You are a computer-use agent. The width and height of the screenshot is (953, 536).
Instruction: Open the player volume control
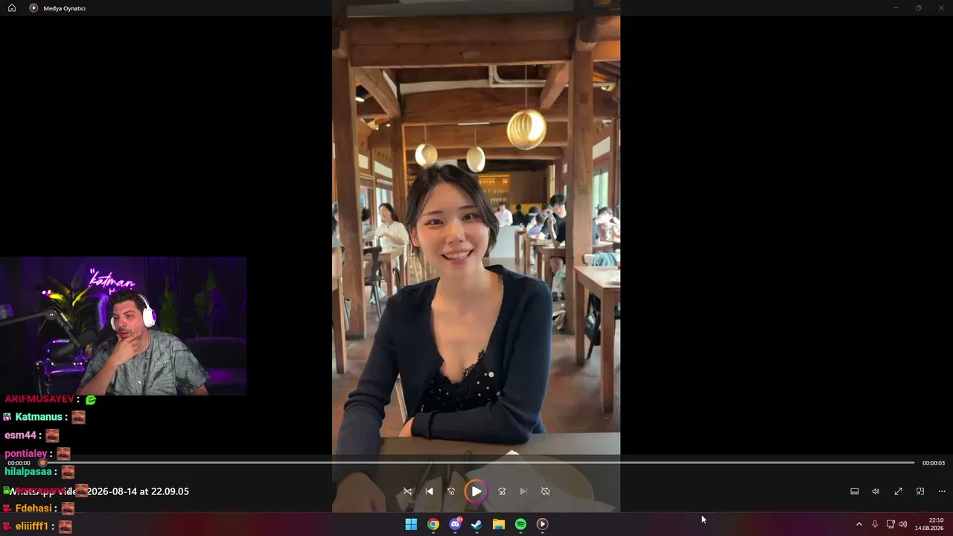pyautogui.click(x=876, y=491)
